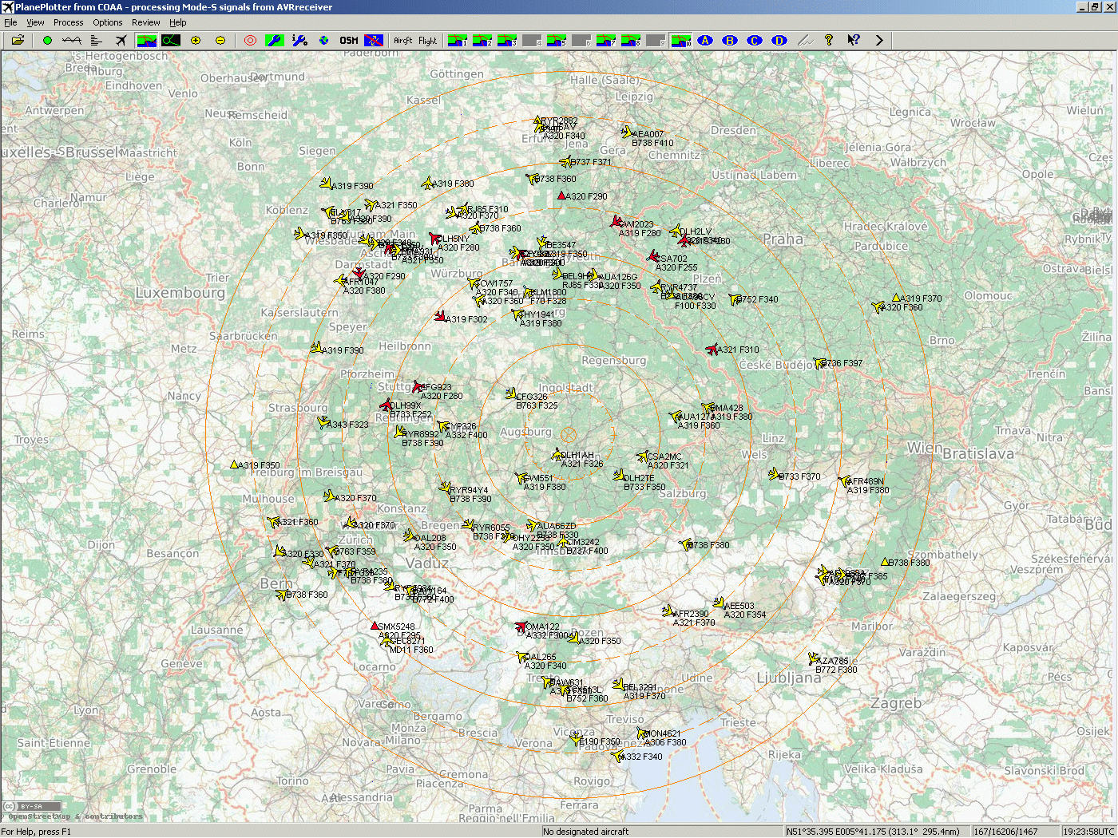Open the OpenStreetMap & contributors link

pos(76,816)
